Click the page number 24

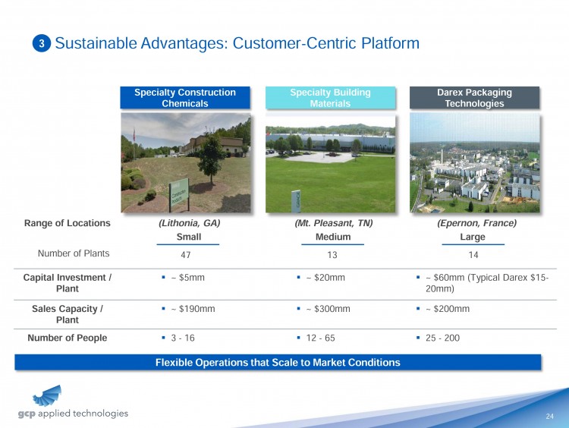click(x=549, y=415)
